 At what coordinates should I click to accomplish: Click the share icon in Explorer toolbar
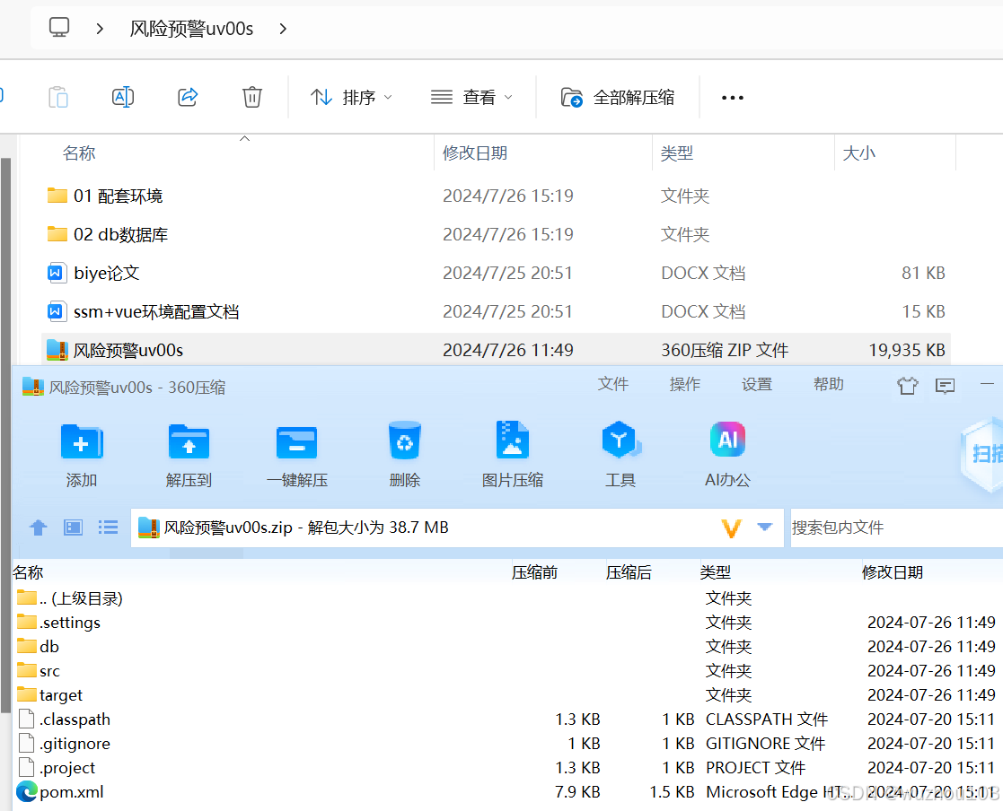click(x=188, y=97)
